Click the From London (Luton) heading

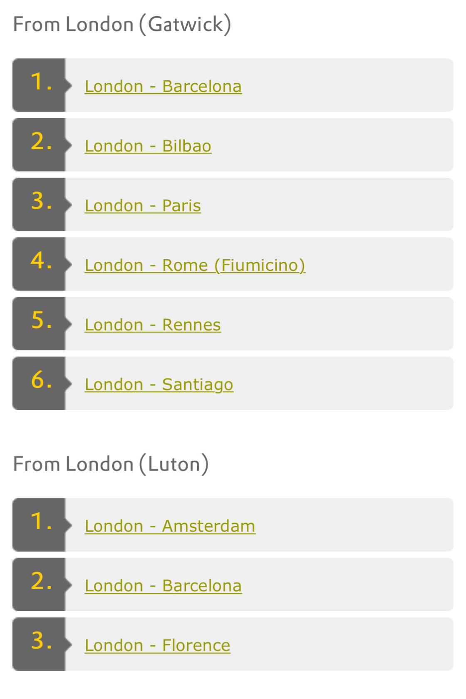[111, 464]
